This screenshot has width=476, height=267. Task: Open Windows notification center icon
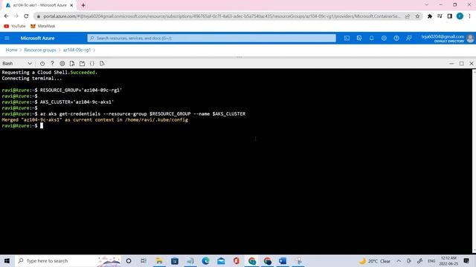466,261
